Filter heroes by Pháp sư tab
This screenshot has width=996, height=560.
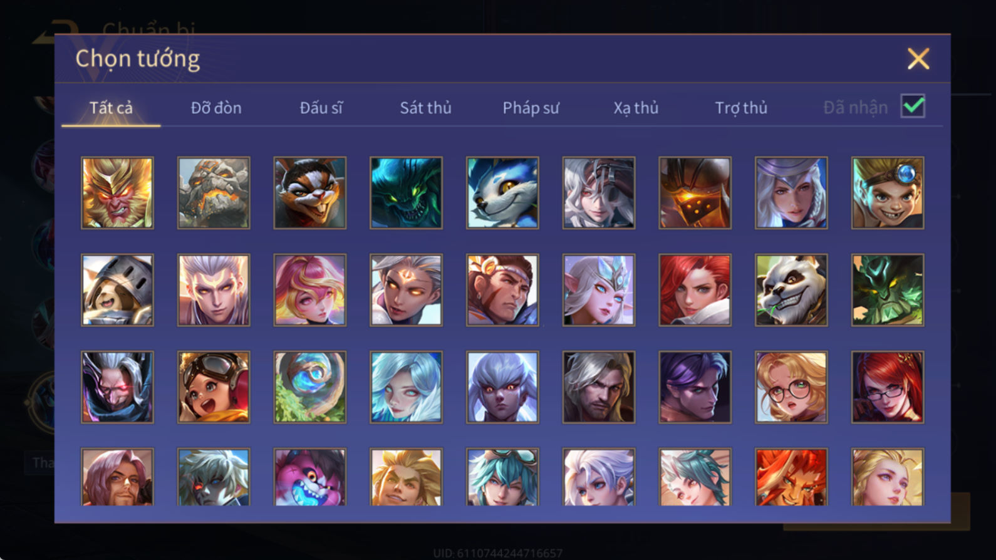531,108
